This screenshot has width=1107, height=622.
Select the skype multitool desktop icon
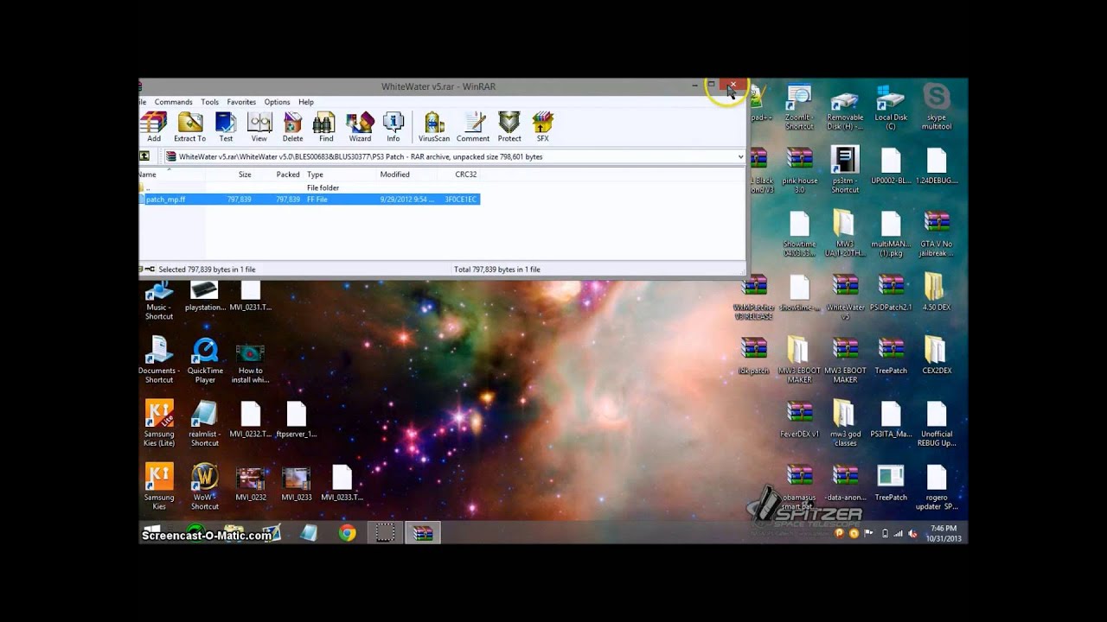tap(937, 107)
